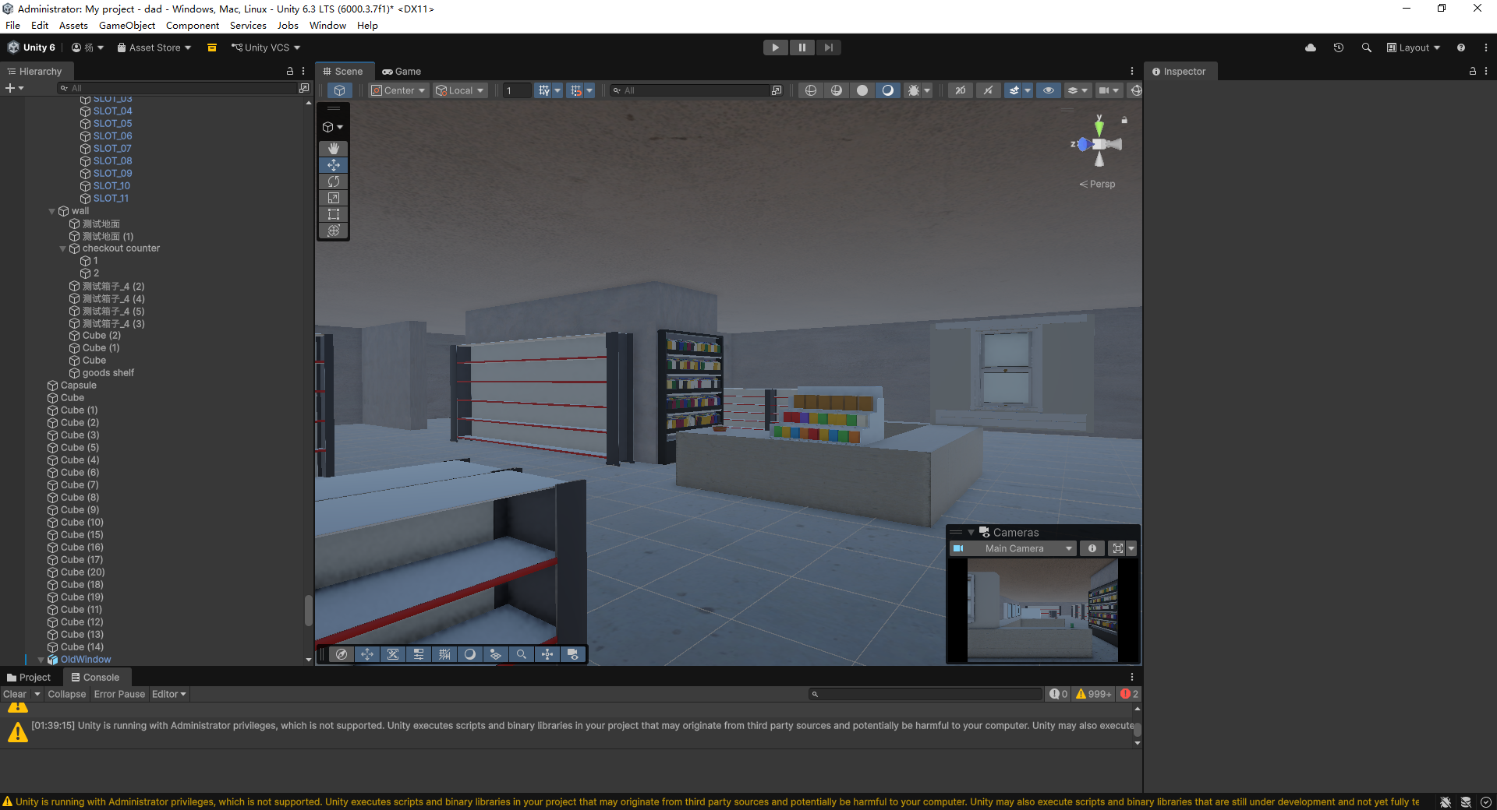Toggle error messages filter in Console

click(x=1129, y=694)
